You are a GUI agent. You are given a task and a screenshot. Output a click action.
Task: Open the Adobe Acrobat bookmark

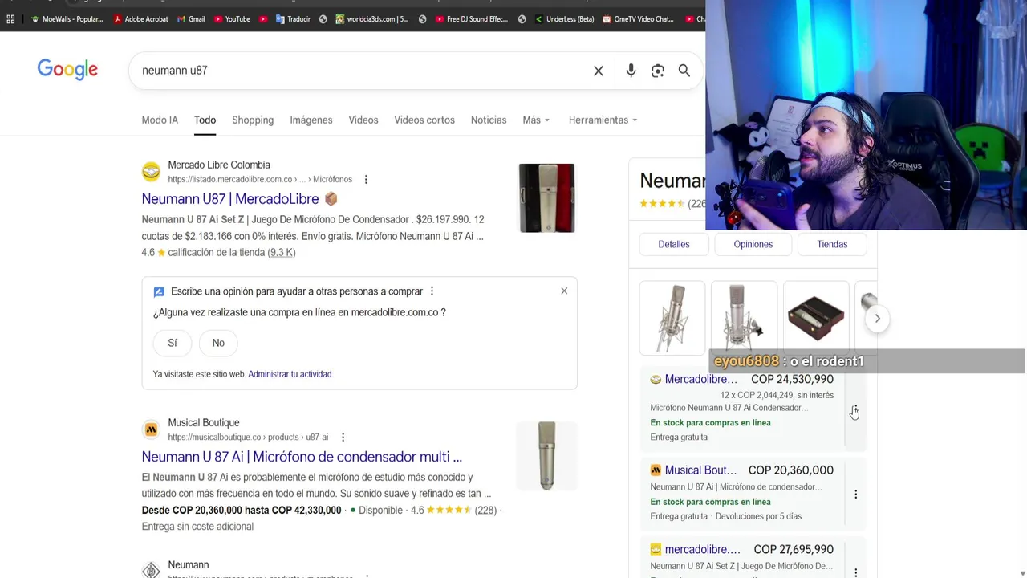(x=140, y=19)
